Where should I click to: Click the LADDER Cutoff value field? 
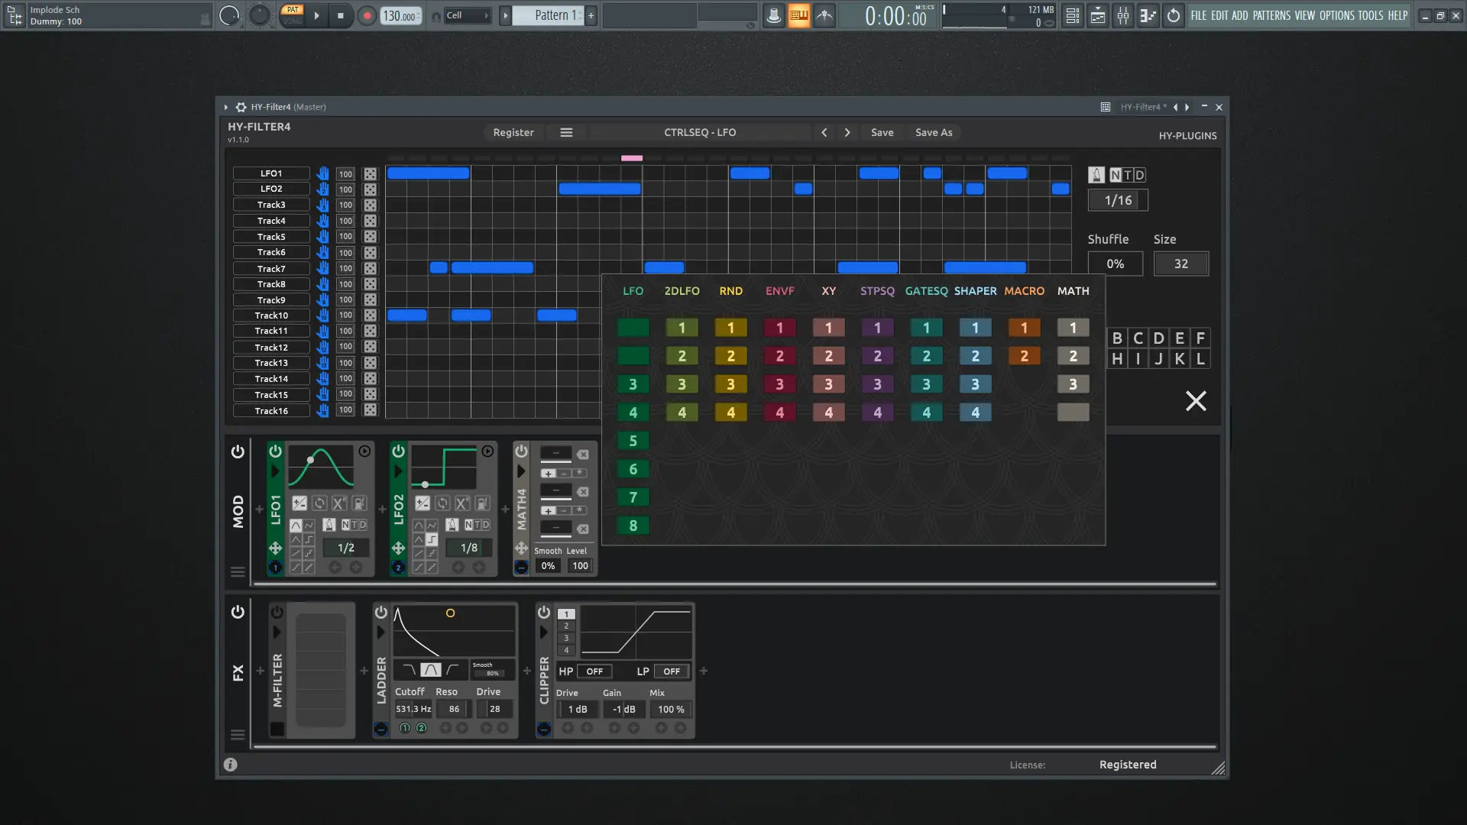tap(413, 709)
